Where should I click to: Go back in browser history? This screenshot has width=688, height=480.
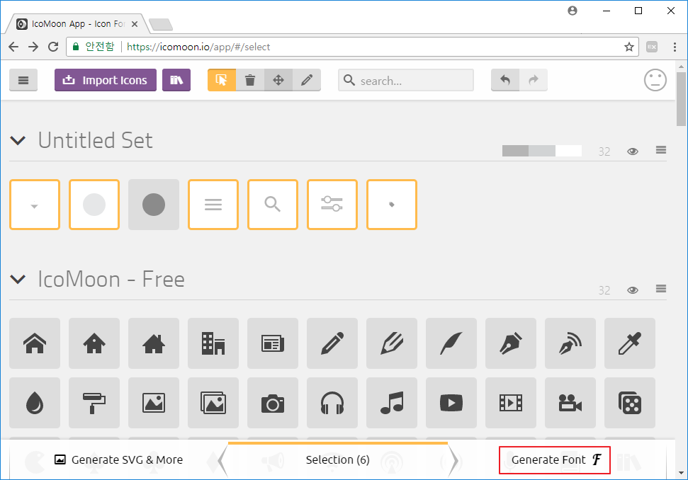13,47
